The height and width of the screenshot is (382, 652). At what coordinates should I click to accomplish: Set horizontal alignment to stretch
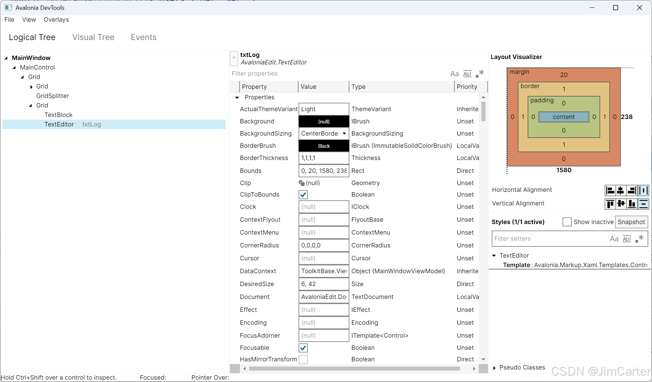pos(643,190)
